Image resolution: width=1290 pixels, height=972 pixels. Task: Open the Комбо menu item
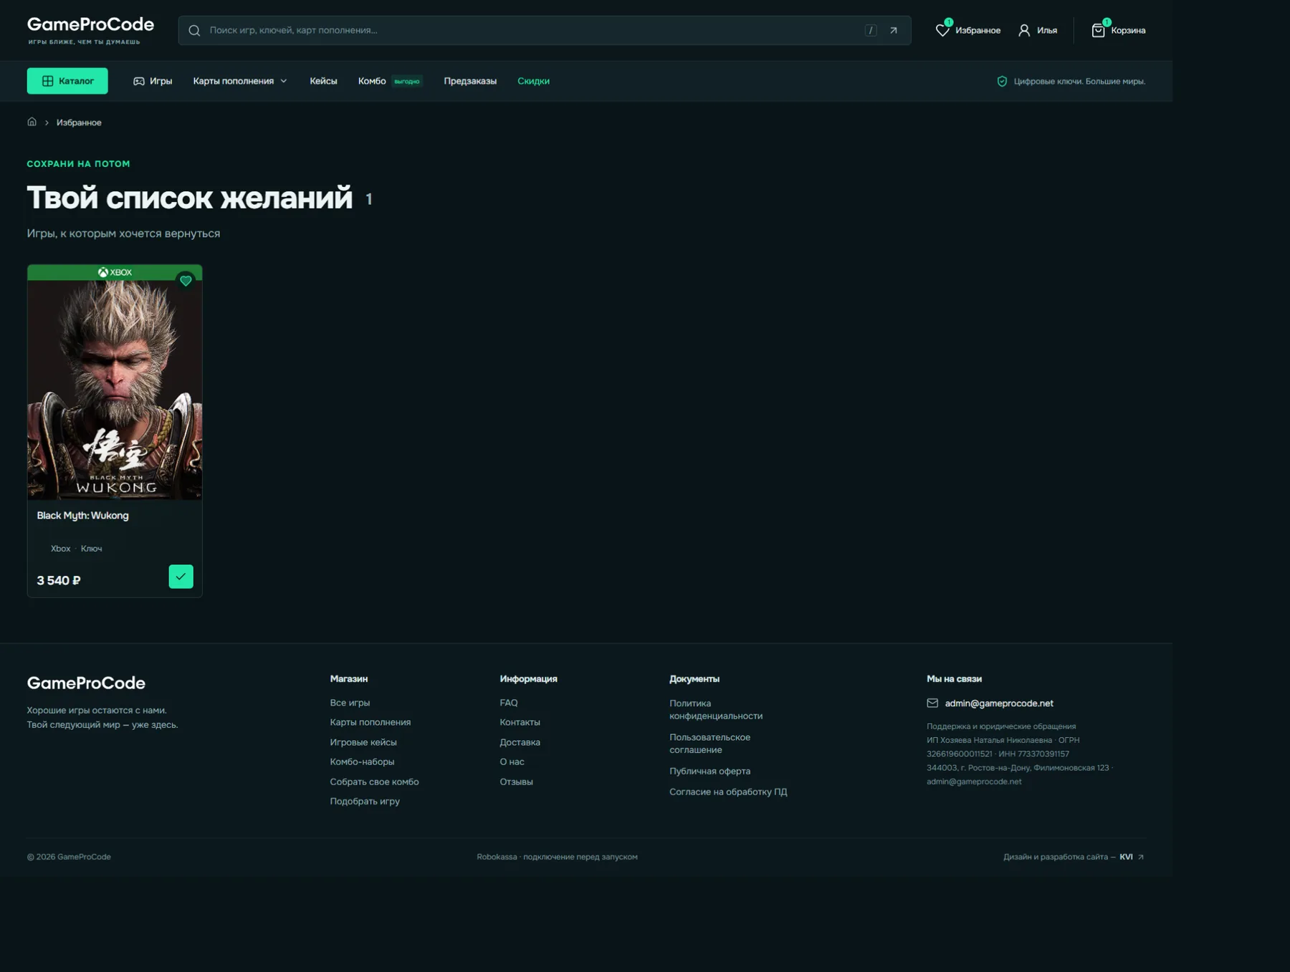(x=372, y=81)
